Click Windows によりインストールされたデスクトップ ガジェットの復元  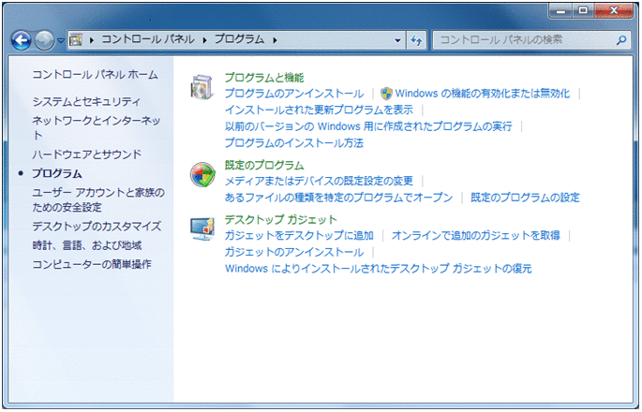click(x=379, y=269)
